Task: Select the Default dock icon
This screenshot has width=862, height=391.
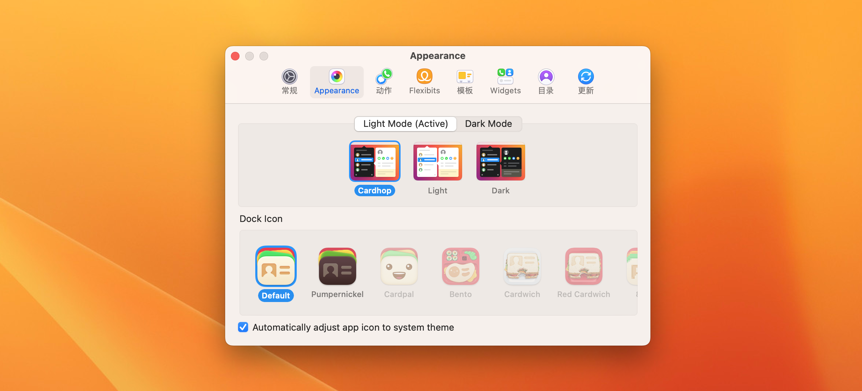Action: point(276,266)
